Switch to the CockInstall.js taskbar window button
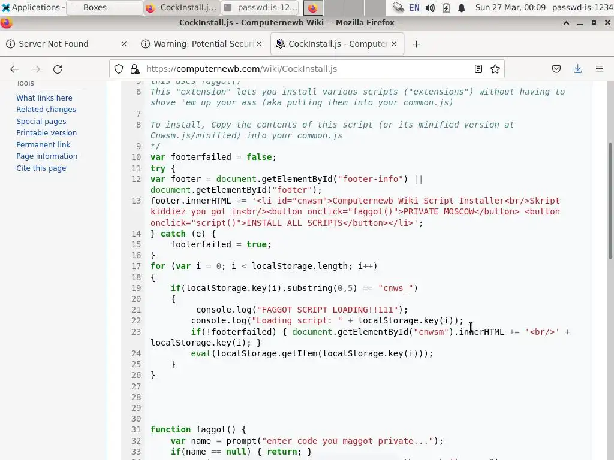The image size is (614, 460). pos(182,7)
